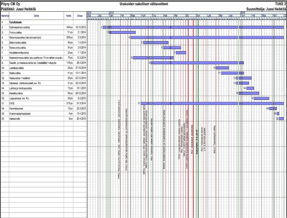Viewport: 287px width, 218px height.
Task: Click the '344 pv' duration cell
Action: tap(70, 27)
